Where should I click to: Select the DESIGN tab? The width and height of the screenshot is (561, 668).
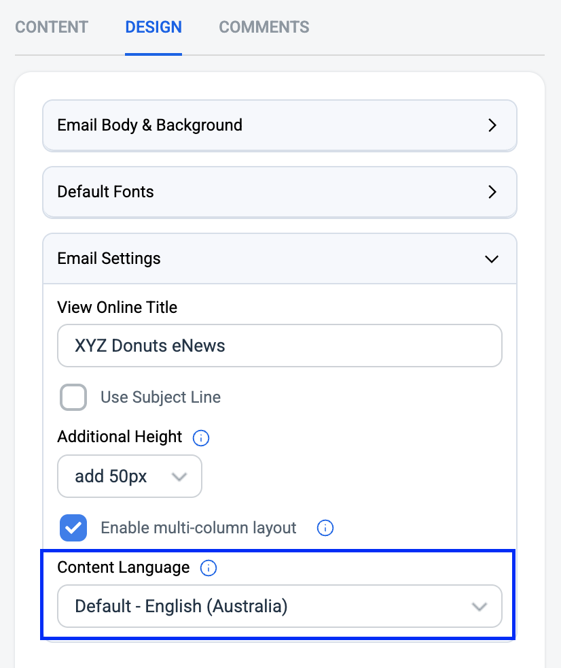153,27
